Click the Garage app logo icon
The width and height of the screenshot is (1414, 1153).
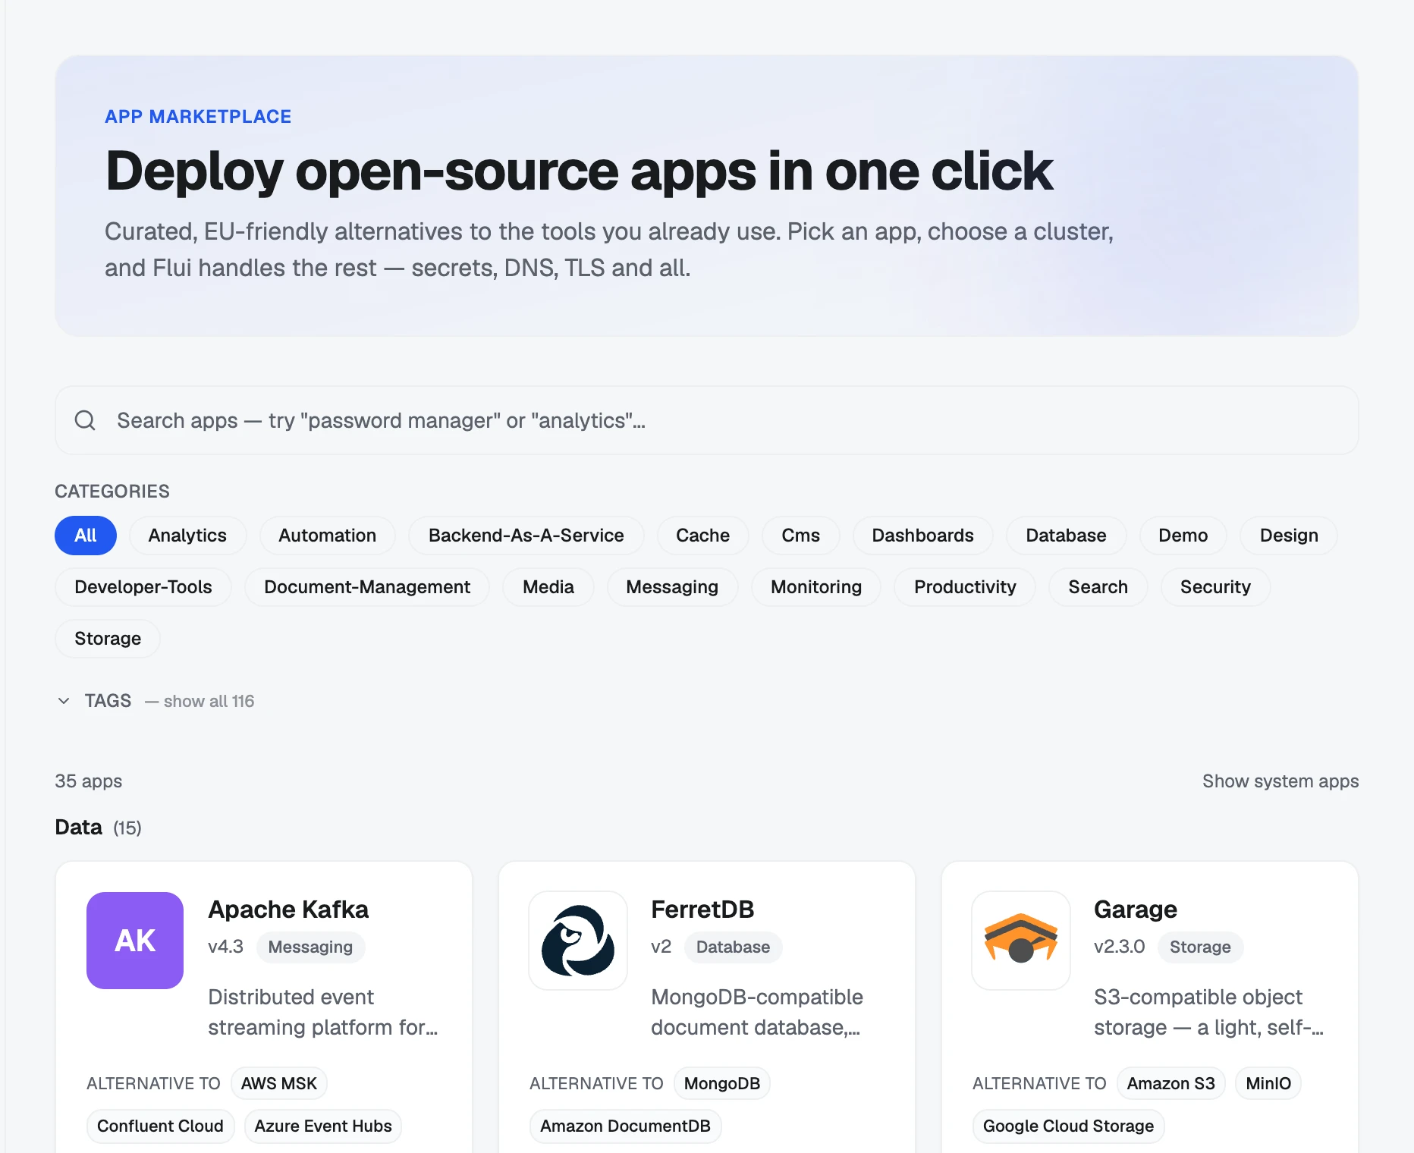pyautogui.click(x=1021, y=941)
